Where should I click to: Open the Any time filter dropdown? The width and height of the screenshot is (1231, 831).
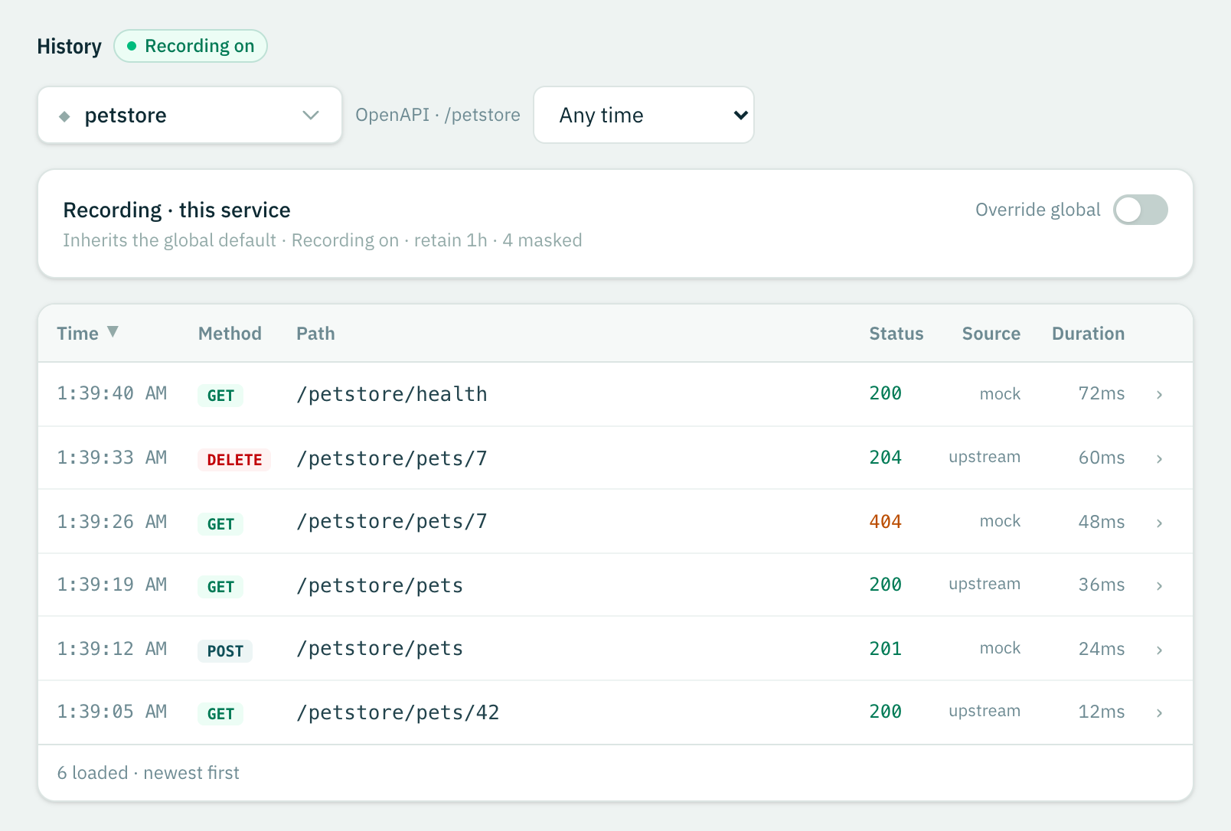tap(644, 115)
